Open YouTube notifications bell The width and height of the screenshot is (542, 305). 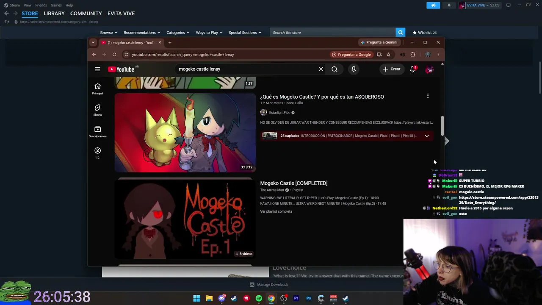(x=413, y=69)
